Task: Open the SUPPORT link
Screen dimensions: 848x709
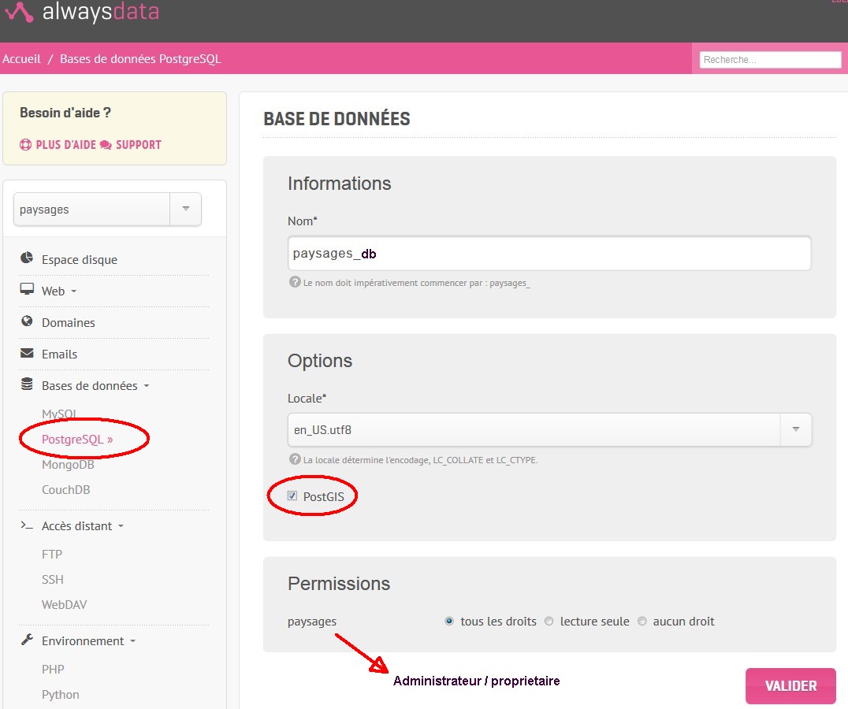Action: 139,145
